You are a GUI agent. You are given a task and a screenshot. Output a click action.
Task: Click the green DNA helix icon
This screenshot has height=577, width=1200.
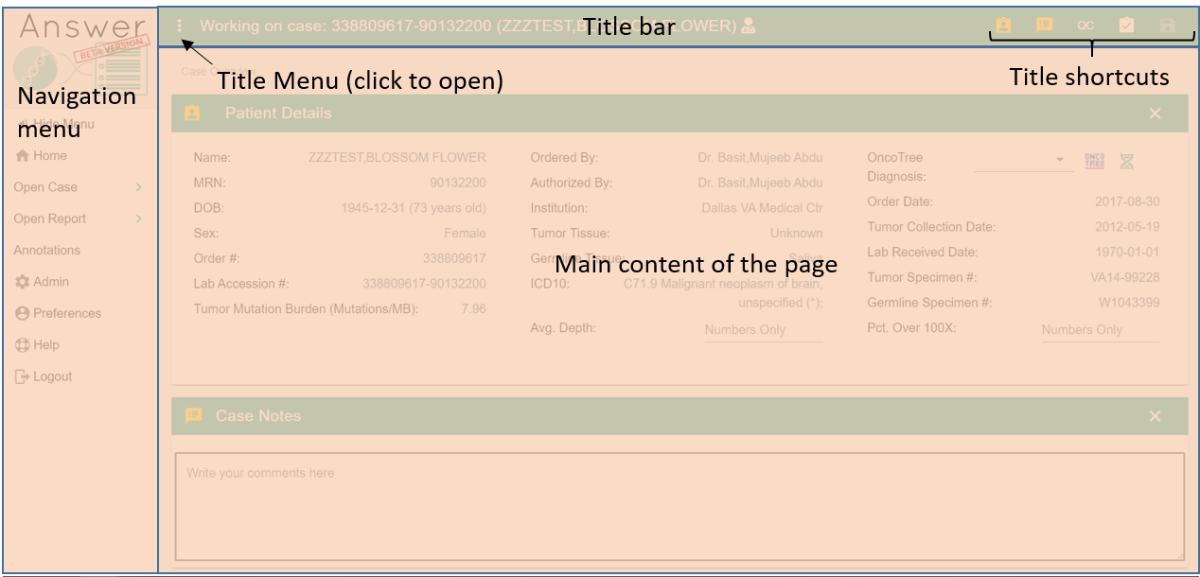1126,161
